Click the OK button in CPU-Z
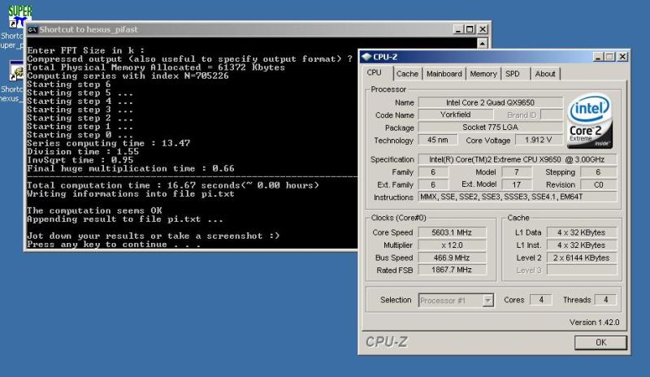Image resolution: width=650 pixels, height=377 pixels. pos(600,342)
